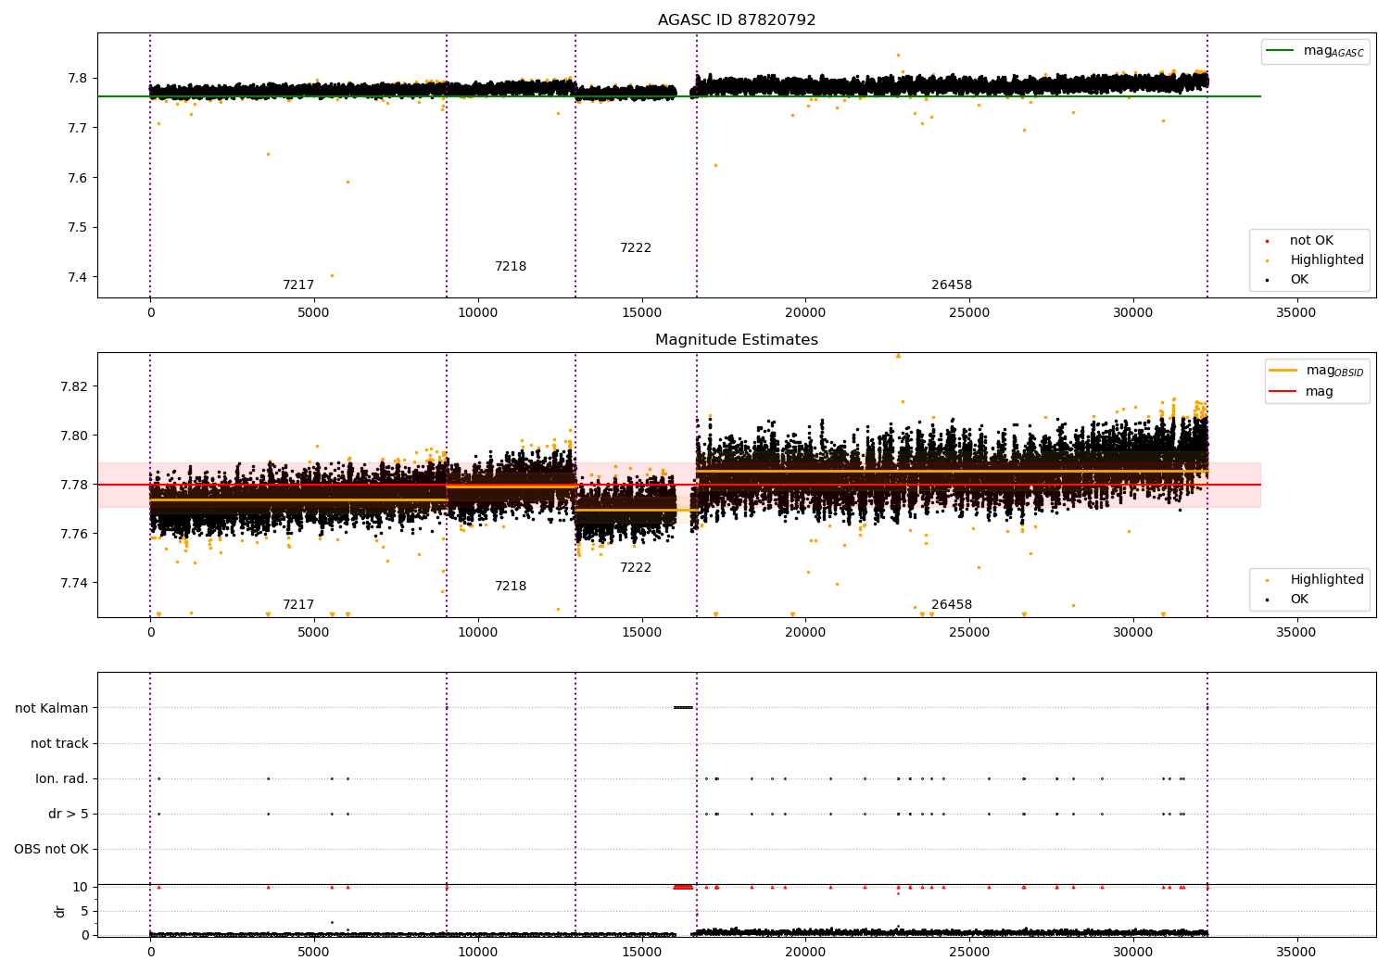Click the 7.8 y-axis tick of top plot
Screen dimensions: 1390x973
pyautogui.click(x=78, y=78)
